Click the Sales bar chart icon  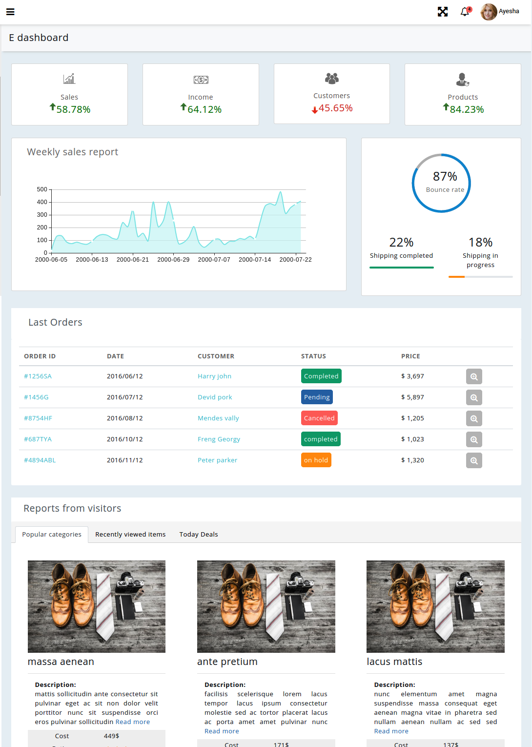[x=69, y=79]
